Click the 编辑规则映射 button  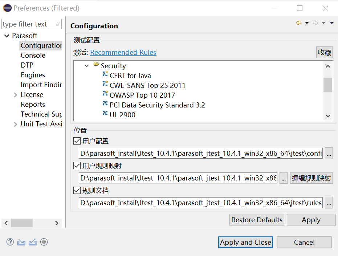pyautogui.click(x=311, y=178)
